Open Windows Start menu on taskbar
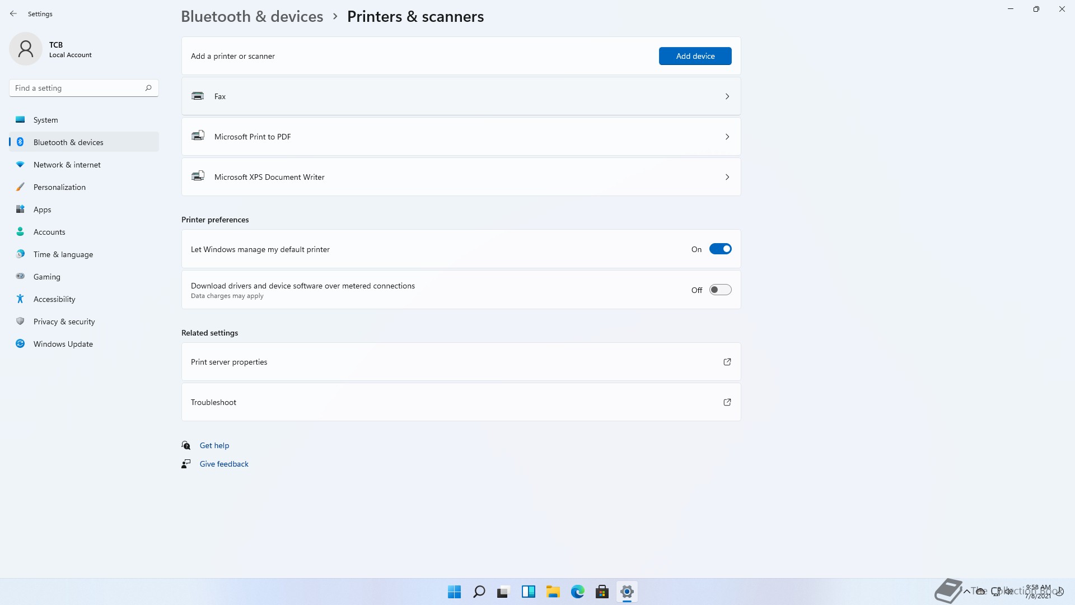The image size is (1075, 605). click(x=454, y=592)
